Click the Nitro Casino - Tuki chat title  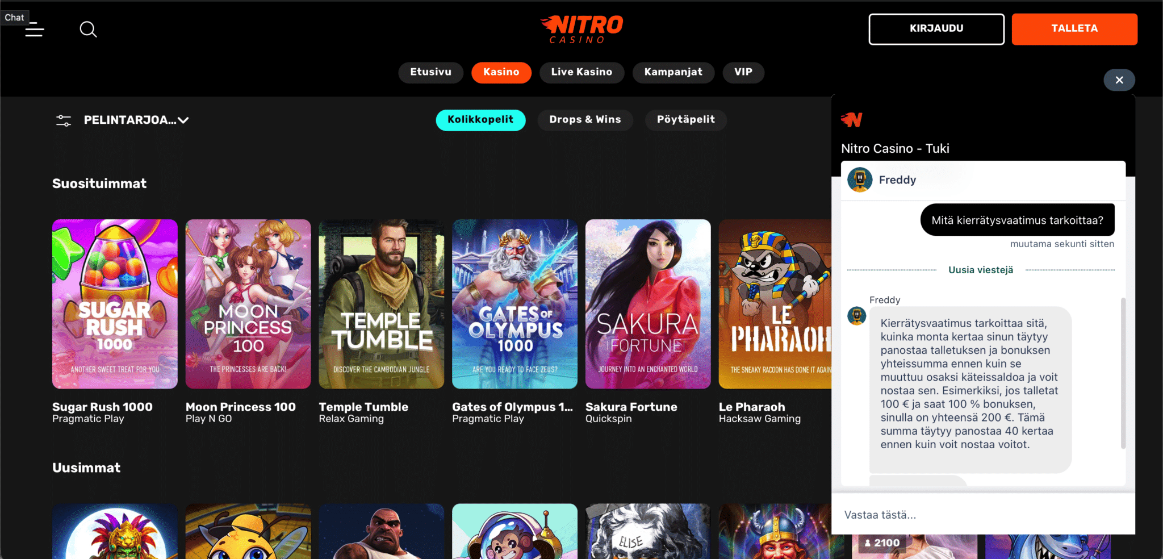click(895, 148)
